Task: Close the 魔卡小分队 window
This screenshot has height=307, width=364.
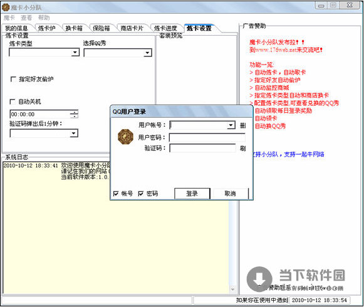Action: point(350,6)
